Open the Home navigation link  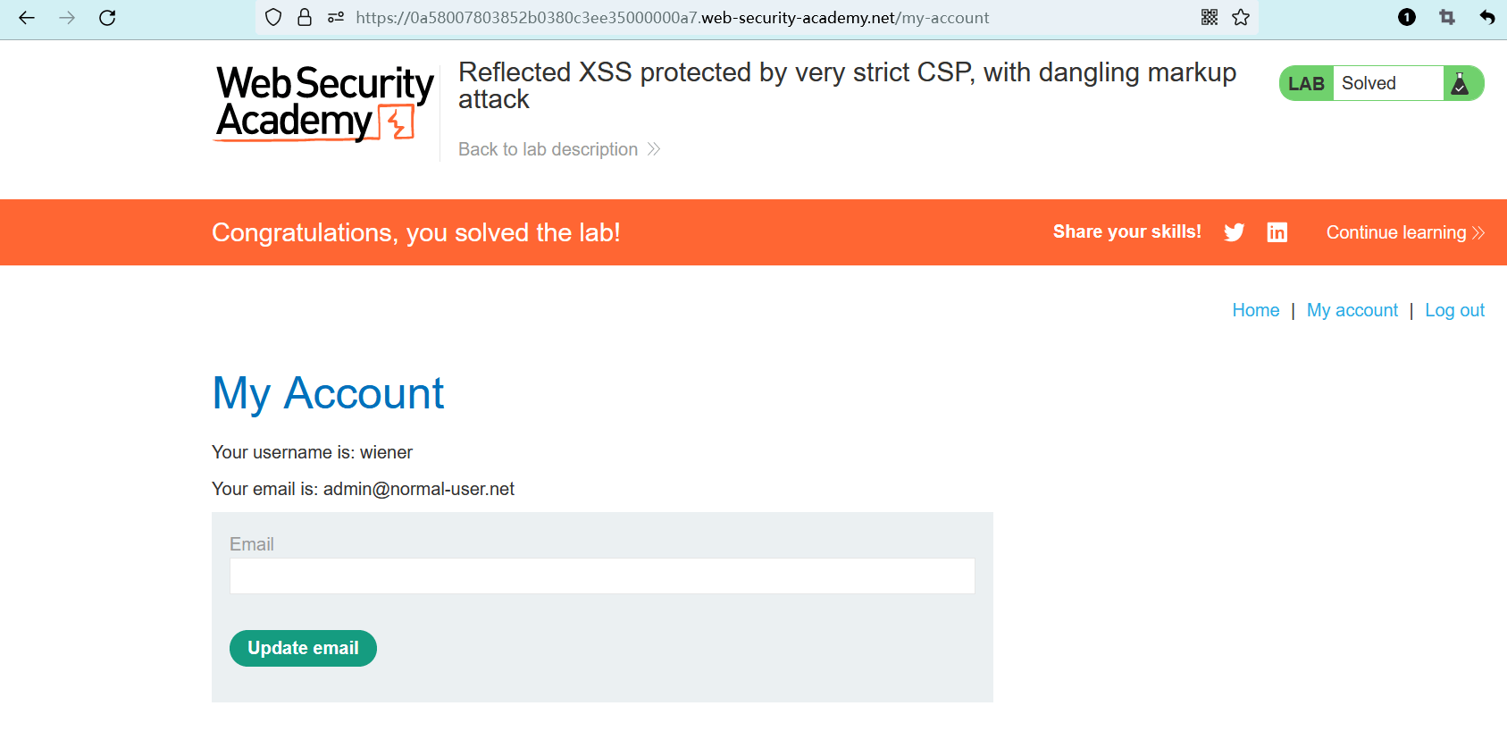tap(1255, 310)
